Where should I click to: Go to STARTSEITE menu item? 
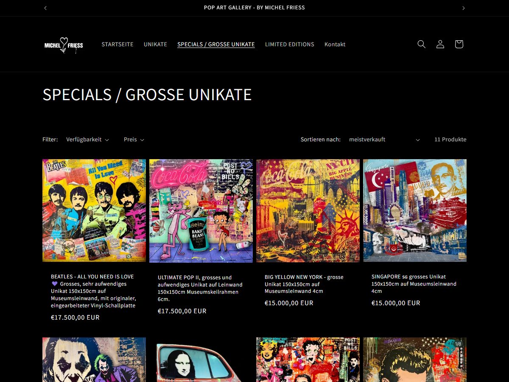pos(117,44)
